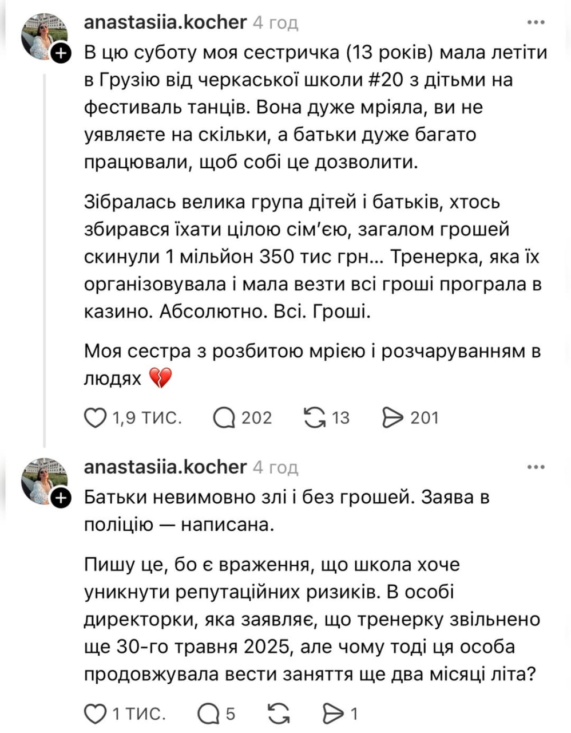This screenshot has height=733, width=571.
Task: Open more options menu for second post
Action: pos(536,467)
